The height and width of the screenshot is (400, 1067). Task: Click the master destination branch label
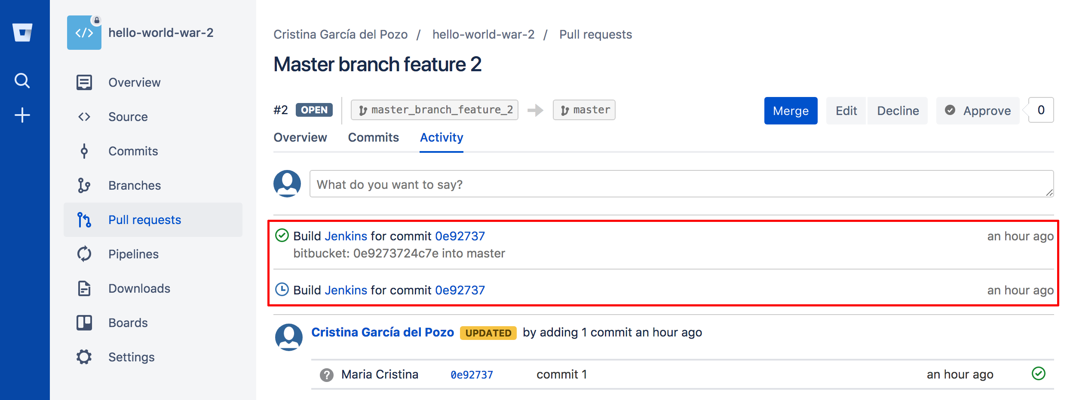tap(584, 110)
